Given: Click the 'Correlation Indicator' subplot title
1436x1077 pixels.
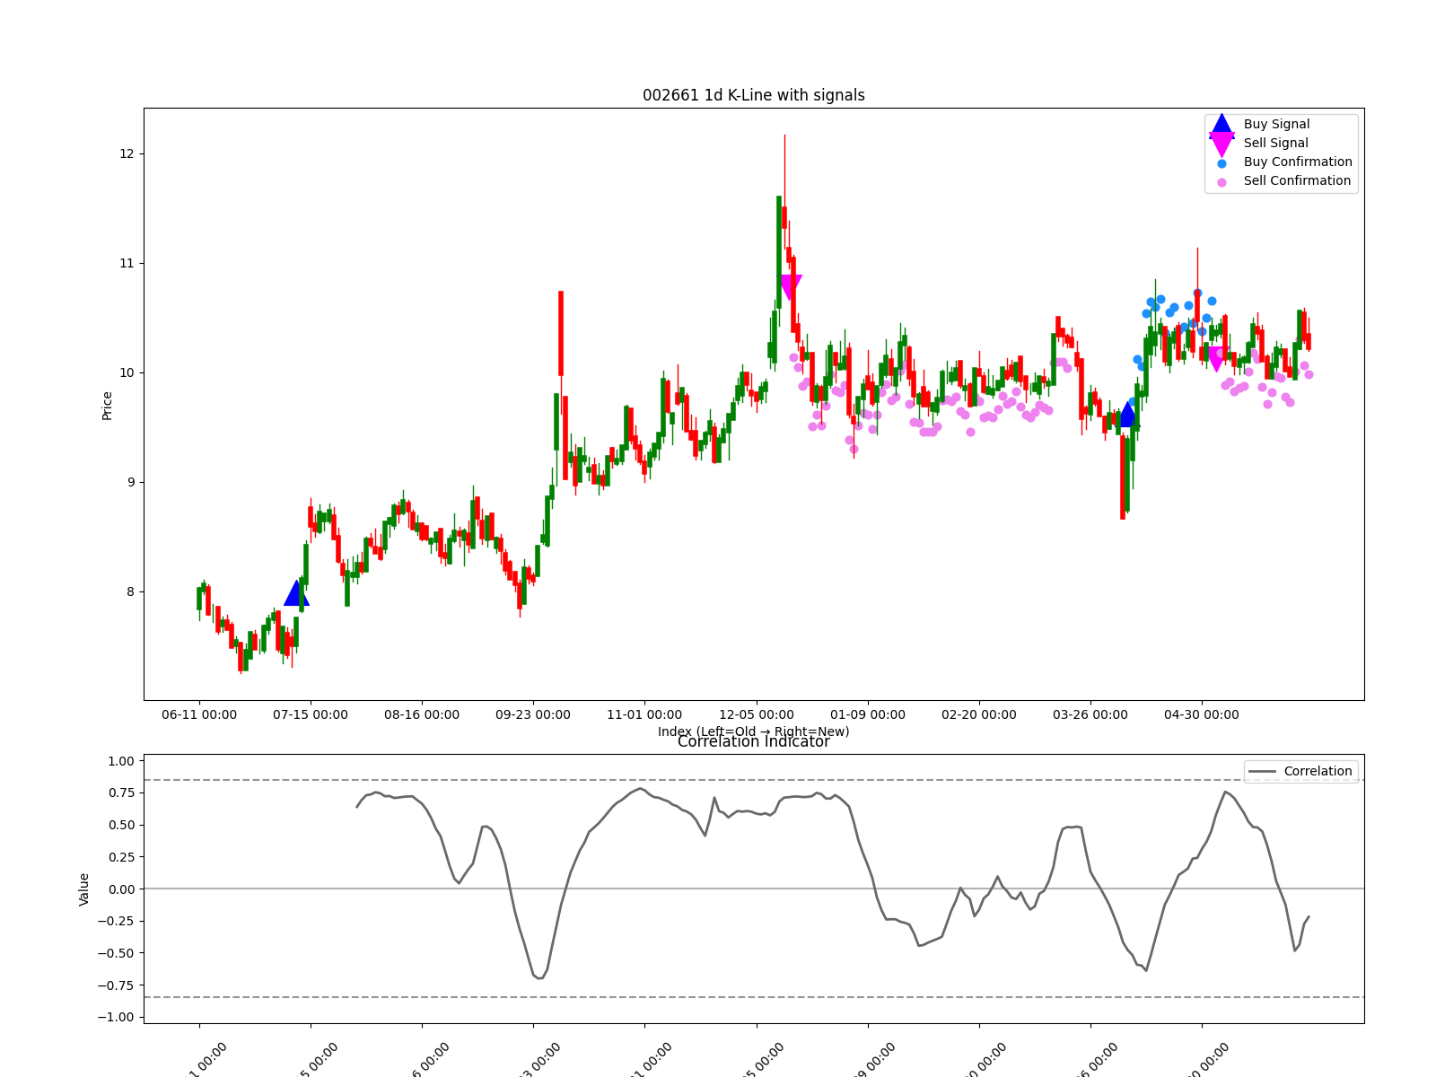Looking at the screenshot, I should [754, 742].
